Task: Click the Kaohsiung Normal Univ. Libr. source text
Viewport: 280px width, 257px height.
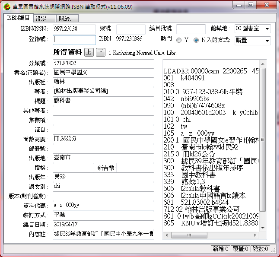Action: 145,53
